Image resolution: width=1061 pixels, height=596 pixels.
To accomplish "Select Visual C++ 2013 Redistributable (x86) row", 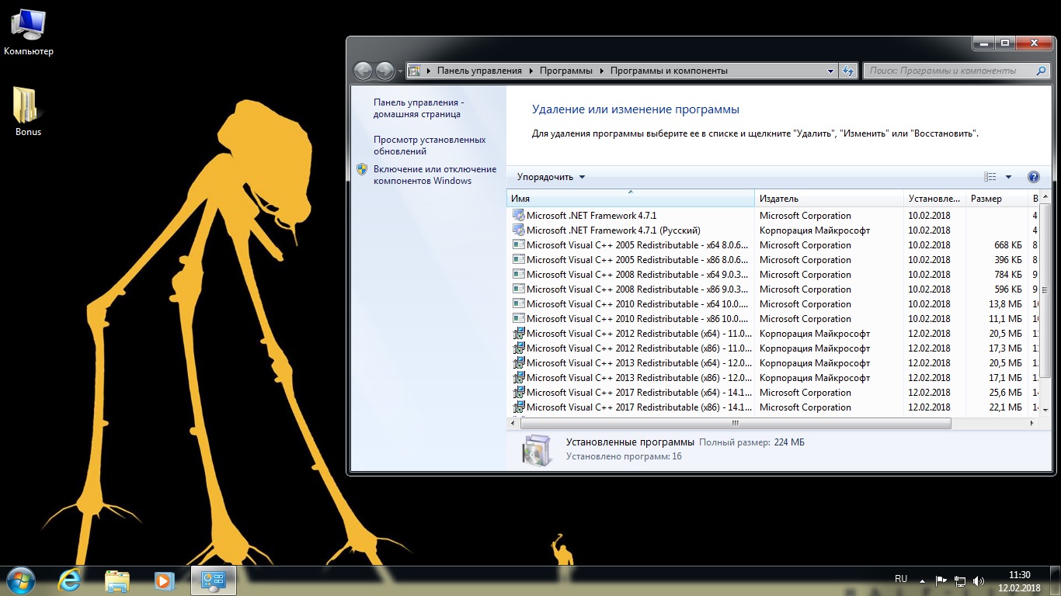I will (x=773, y=378).
